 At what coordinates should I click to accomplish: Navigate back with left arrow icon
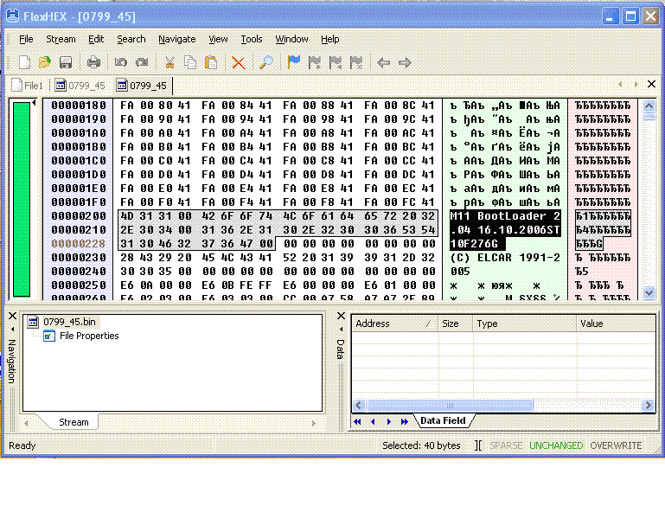383,63
